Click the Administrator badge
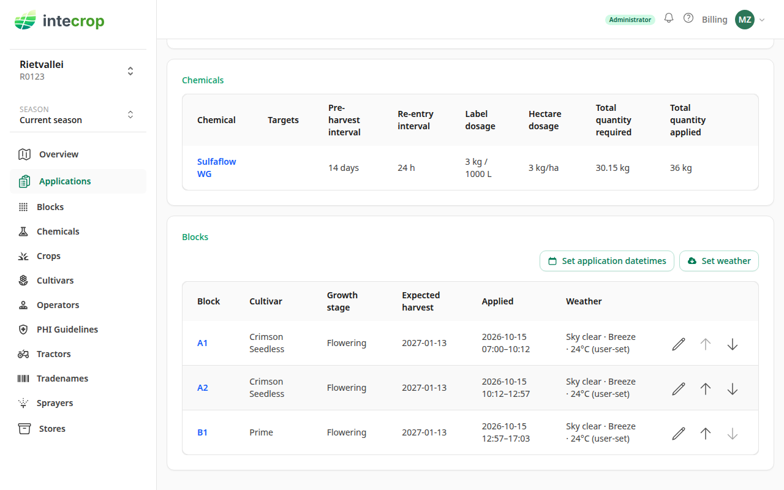Viewport: 784px width, 490px height. coord(630,20)
